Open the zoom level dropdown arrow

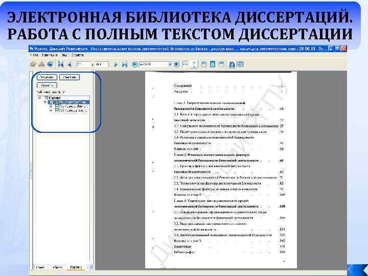(170, 64)
